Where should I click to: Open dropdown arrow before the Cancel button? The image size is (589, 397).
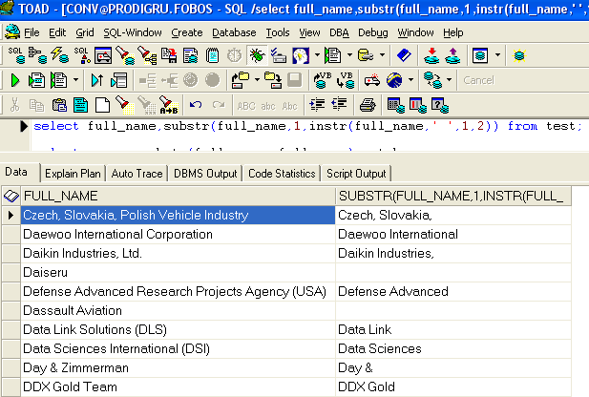(450, 80)
